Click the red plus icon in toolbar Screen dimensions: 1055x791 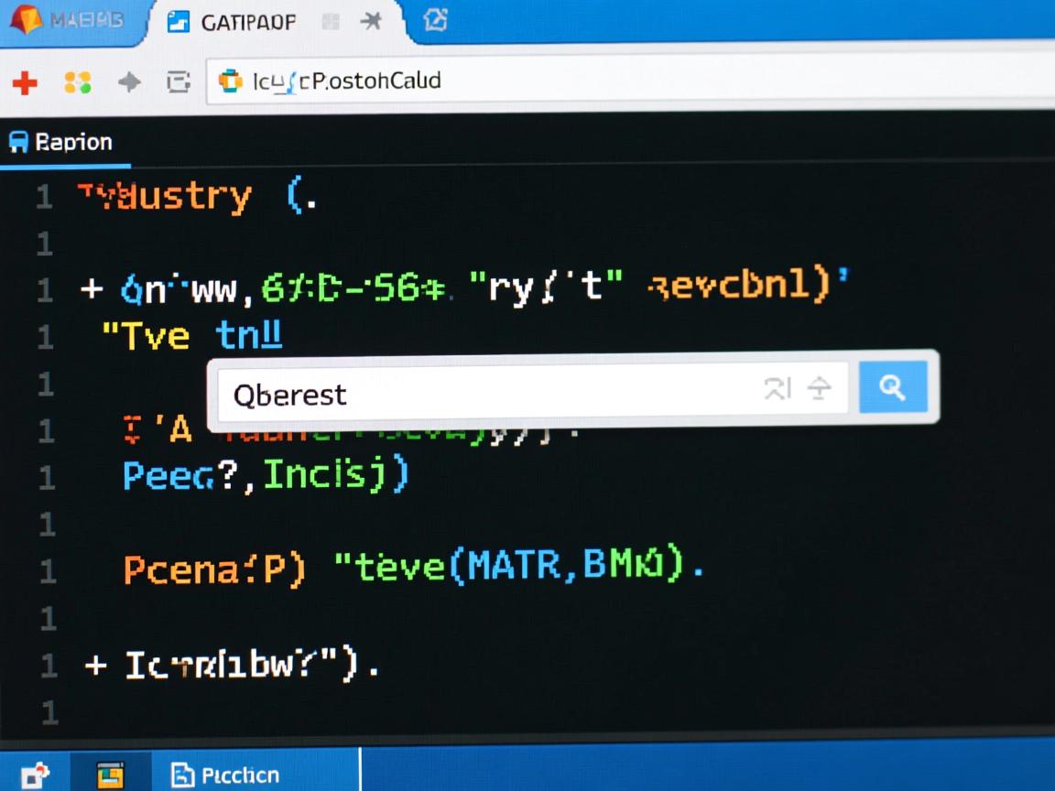[25, 83]
